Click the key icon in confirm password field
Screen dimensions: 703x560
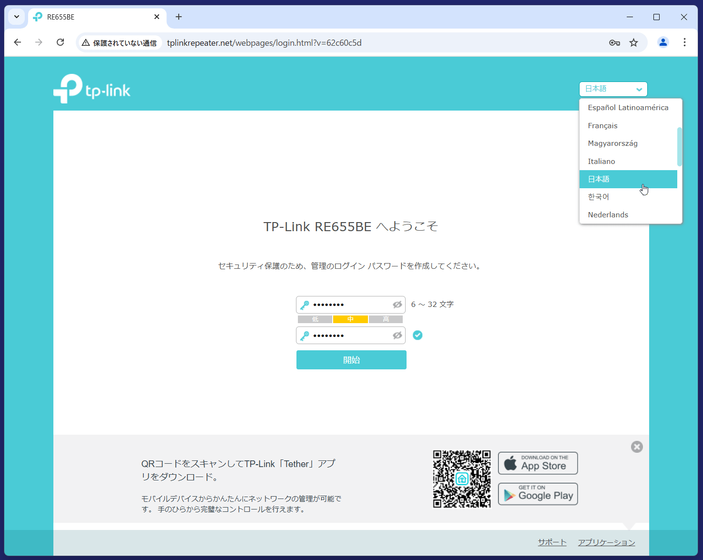[305, 336]
